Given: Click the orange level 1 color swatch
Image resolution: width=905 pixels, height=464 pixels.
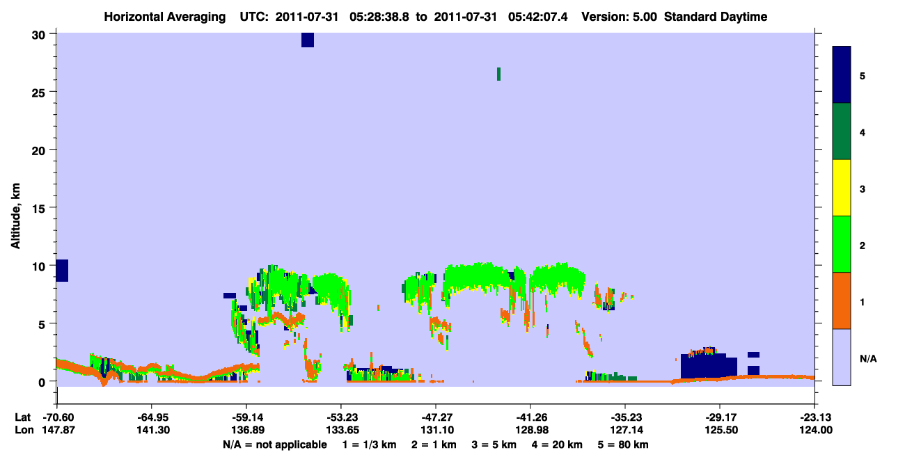Looking at the screenshot, I should (842, 301).
